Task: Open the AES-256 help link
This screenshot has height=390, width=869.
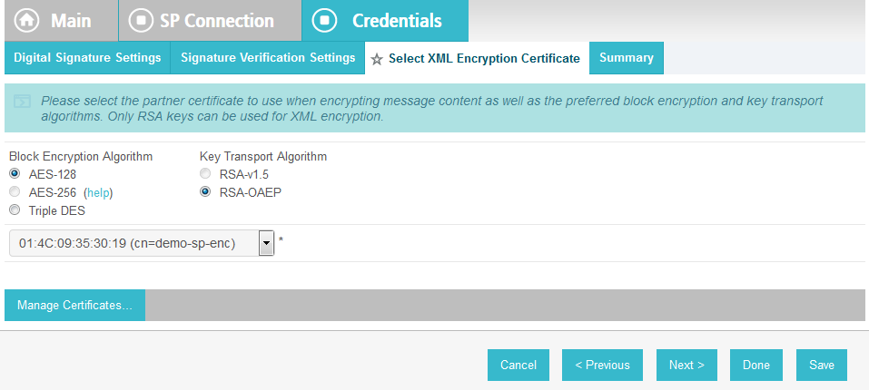Action: pos(99,192)
